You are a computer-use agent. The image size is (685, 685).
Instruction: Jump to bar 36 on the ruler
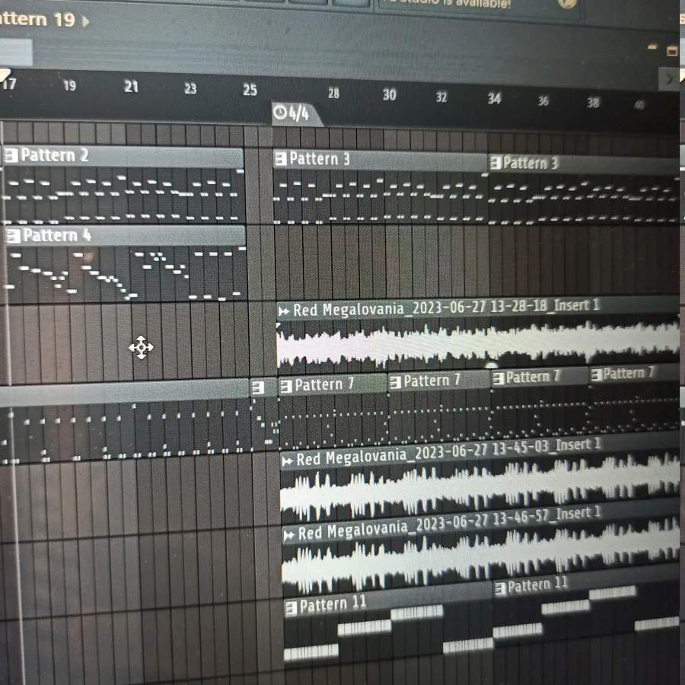coord(543,101)
